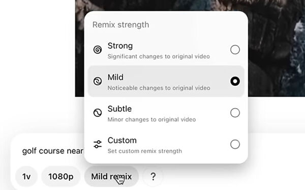
Task: Open the 1v variations dropdown
Action: [26, 176]
